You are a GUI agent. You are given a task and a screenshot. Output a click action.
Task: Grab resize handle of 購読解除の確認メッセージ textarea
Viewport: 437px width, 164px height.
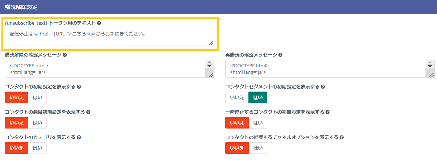[x=211, y=75]
